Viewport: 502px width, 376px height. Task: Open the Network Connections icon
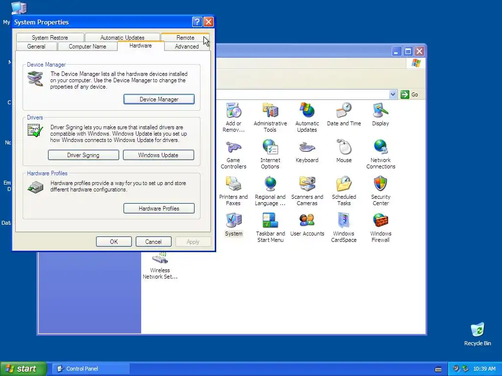click(x=380, y=154)
